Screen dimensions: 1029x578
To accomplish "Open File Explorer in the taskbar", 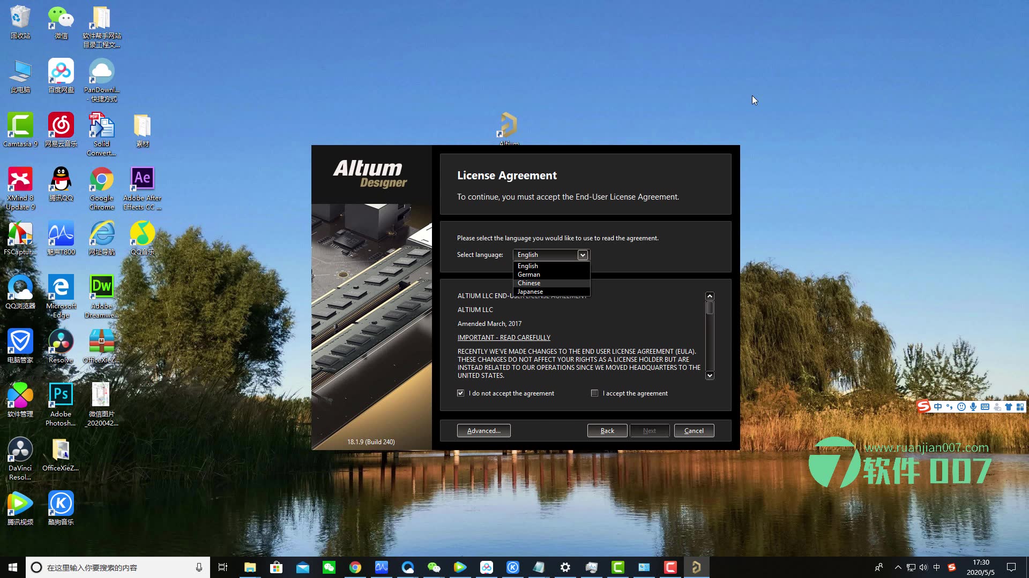I will click(x=250, y=567).
